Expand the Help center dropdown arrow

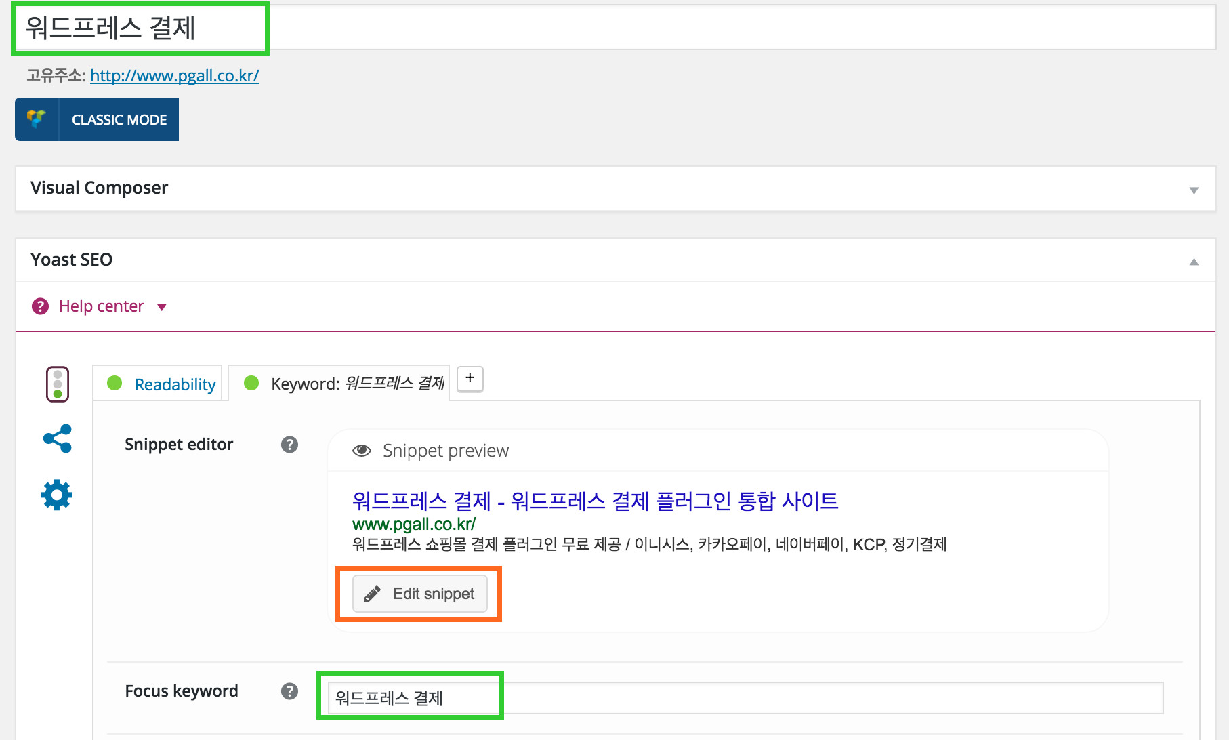tap(162, 307)
